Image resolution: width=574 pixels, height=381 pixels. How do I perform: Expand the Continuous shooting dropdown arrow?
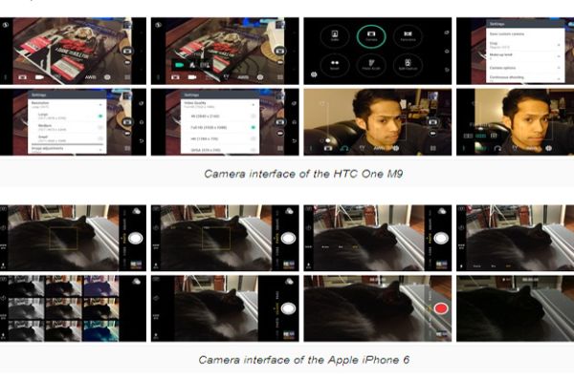(x=559, y=78)
